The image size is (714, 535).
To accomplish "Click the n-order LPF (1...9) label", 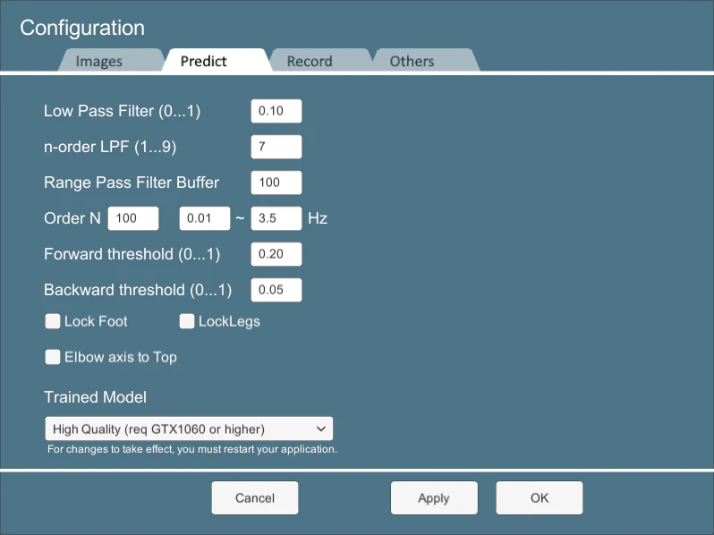I will pos(110,147).
